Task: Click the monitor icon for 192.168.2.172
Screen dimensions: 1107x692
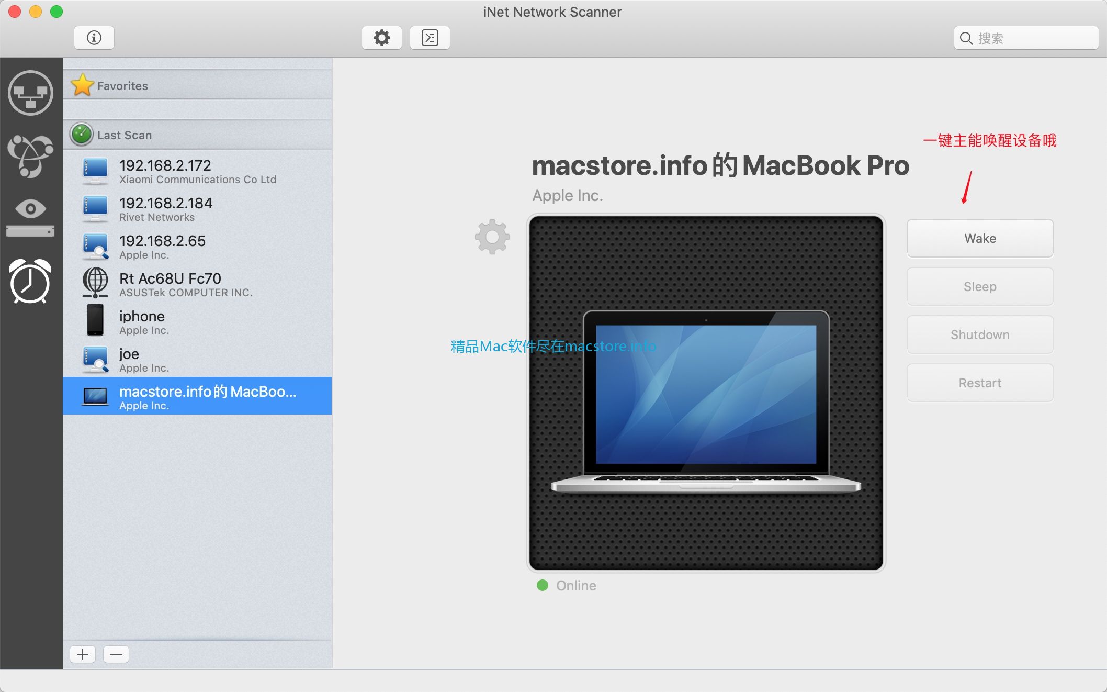Action: coord(95,171)
